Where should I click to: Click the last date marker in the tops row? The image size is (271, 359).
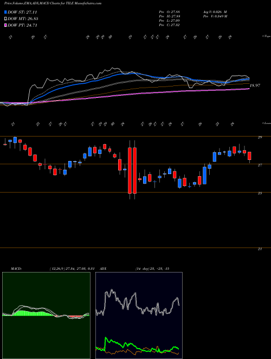(230, 37)
